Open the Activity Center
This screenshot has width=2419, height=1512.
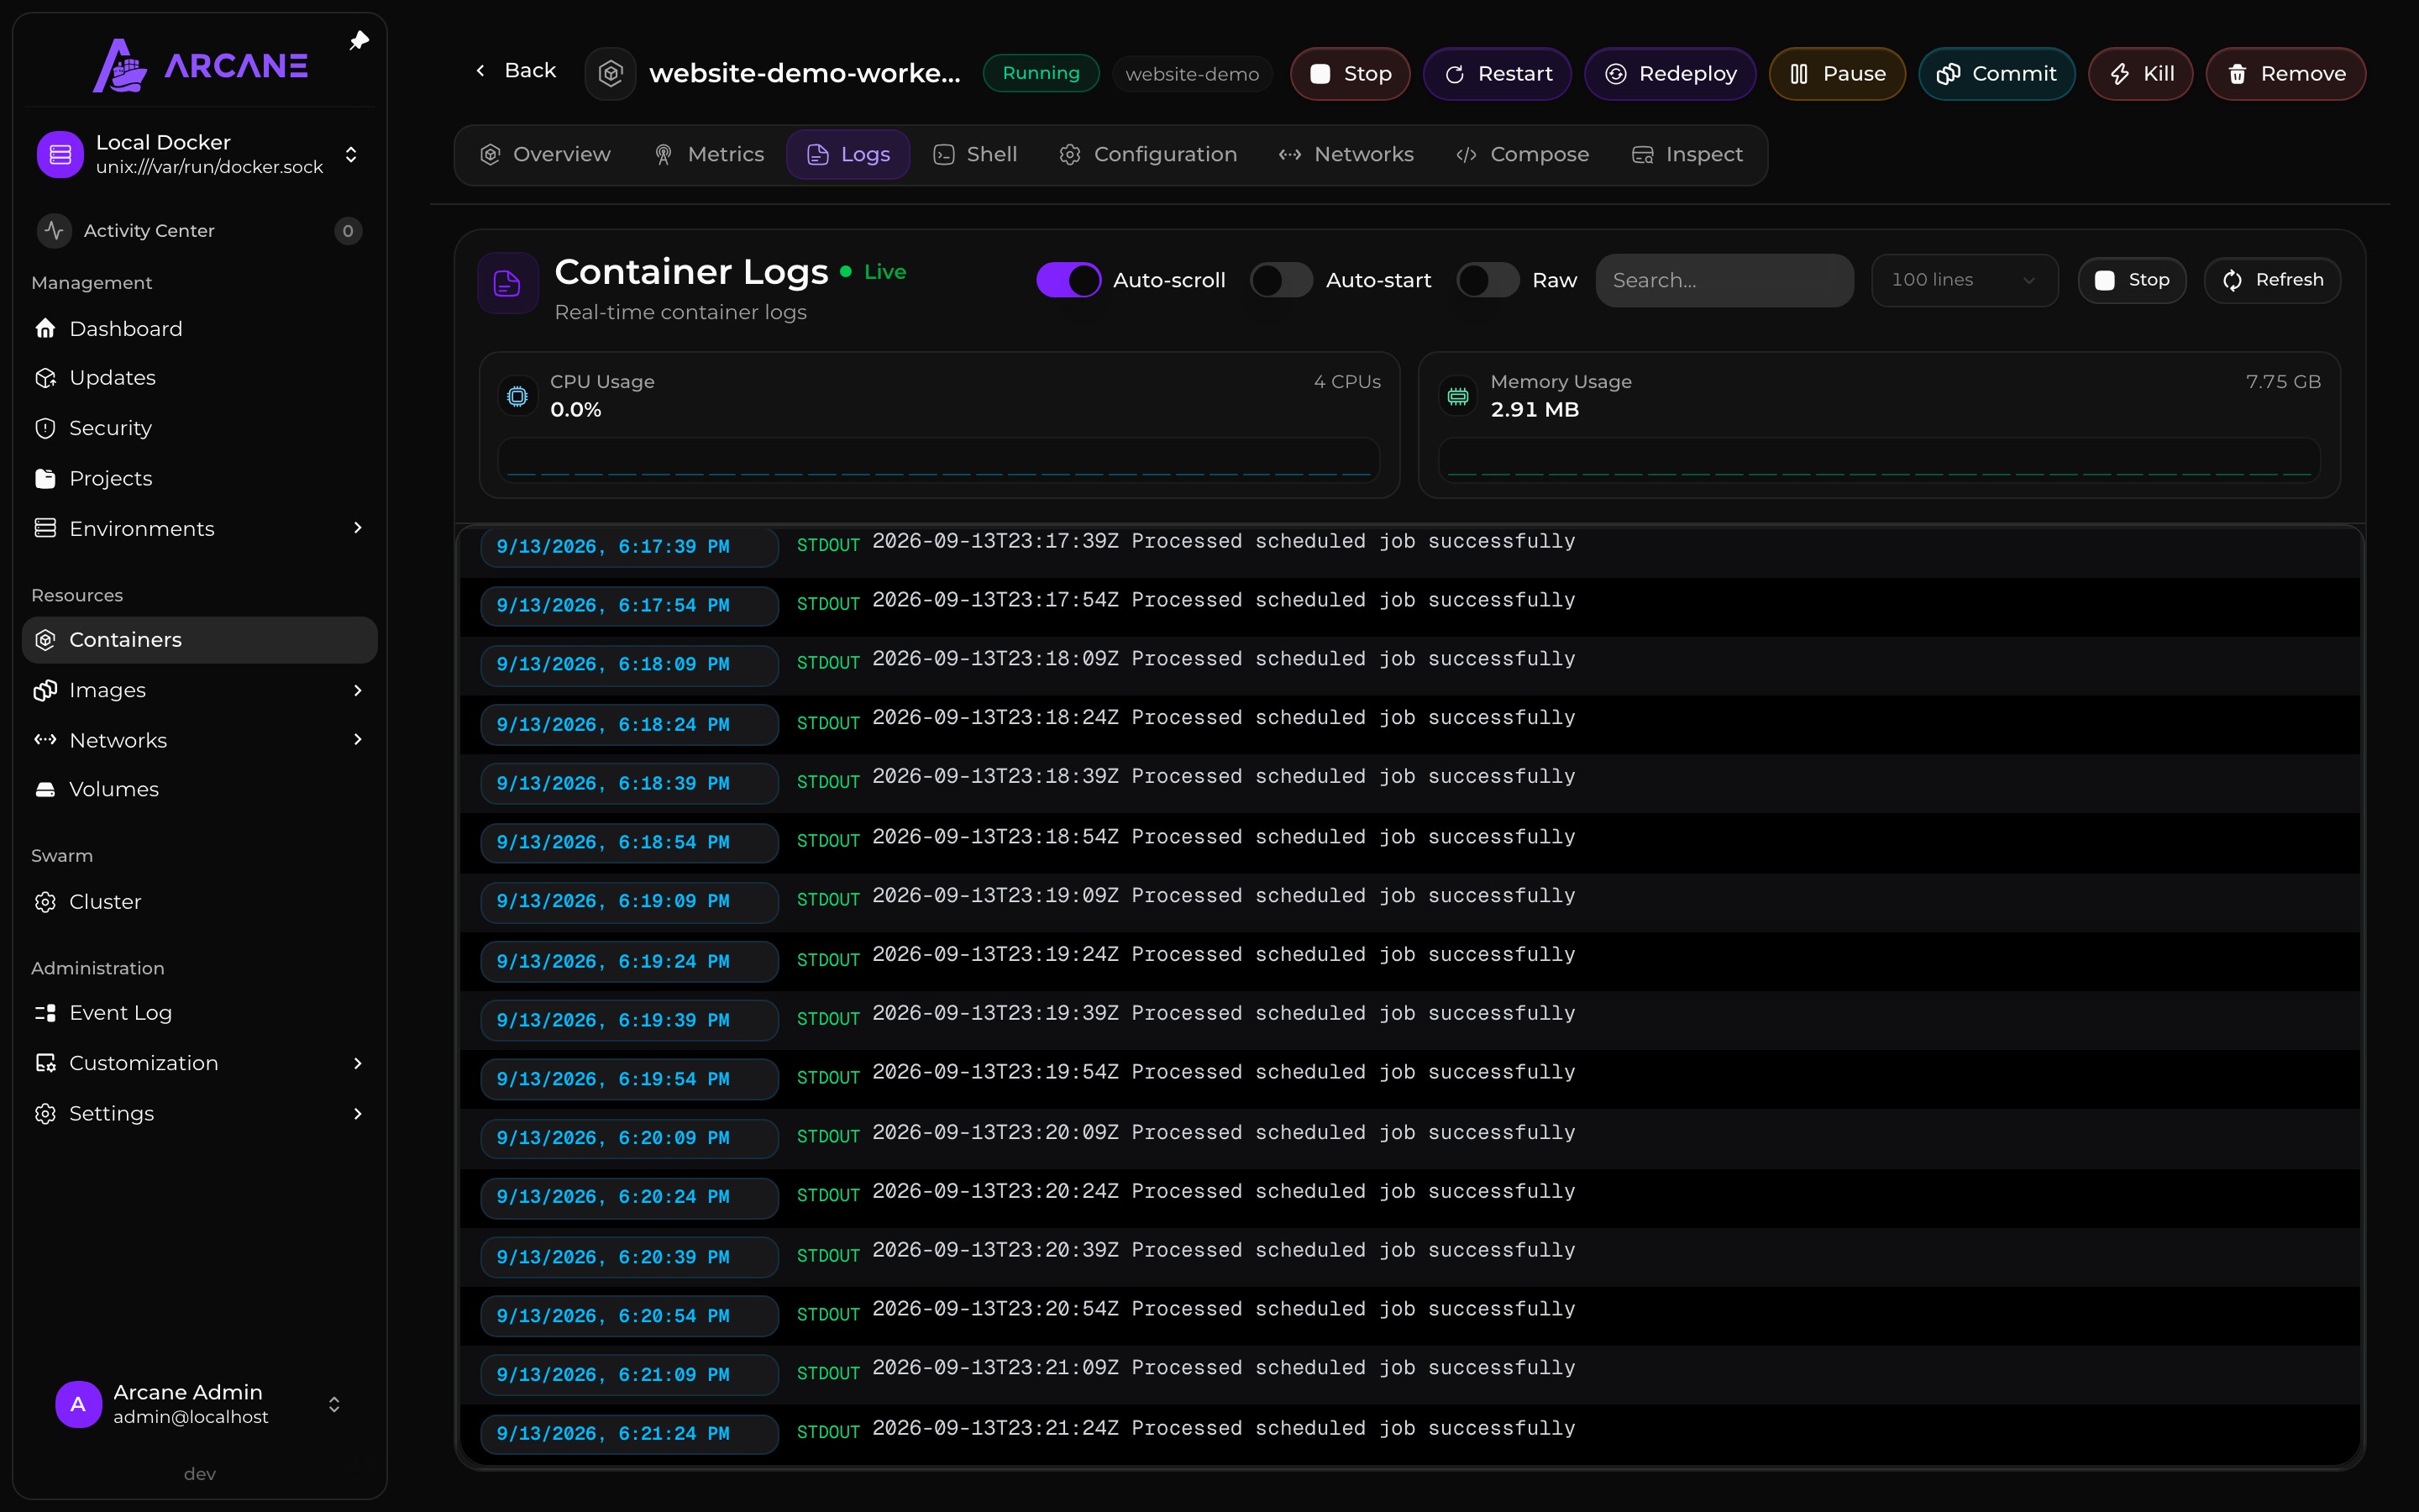point(199,231)
